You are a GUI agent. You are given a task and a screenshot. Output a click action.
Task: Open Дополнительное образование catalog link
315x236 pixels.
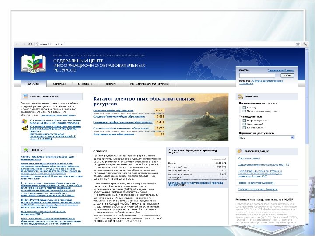click(x=114, y=134)
